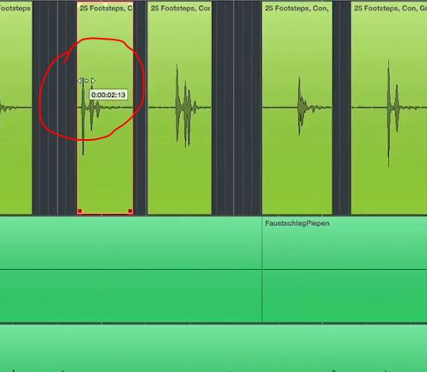Image resolution: width=427 pixels, height=372 pixels.
Task: Click the 0:00:02:13 timecode tooltip
Action: pos(108,95)
